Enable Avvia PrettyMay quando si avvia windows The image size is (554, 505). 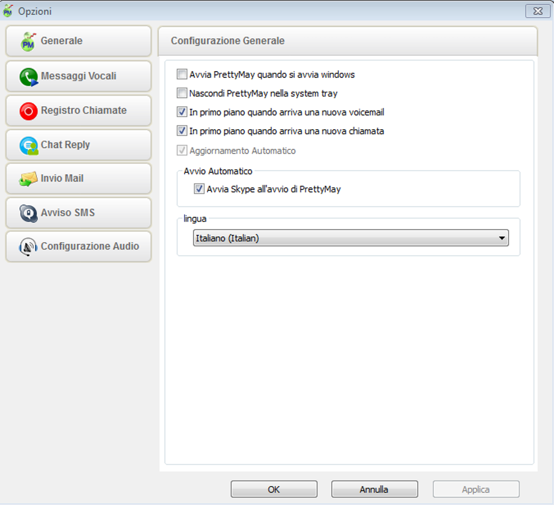point(182,74)
